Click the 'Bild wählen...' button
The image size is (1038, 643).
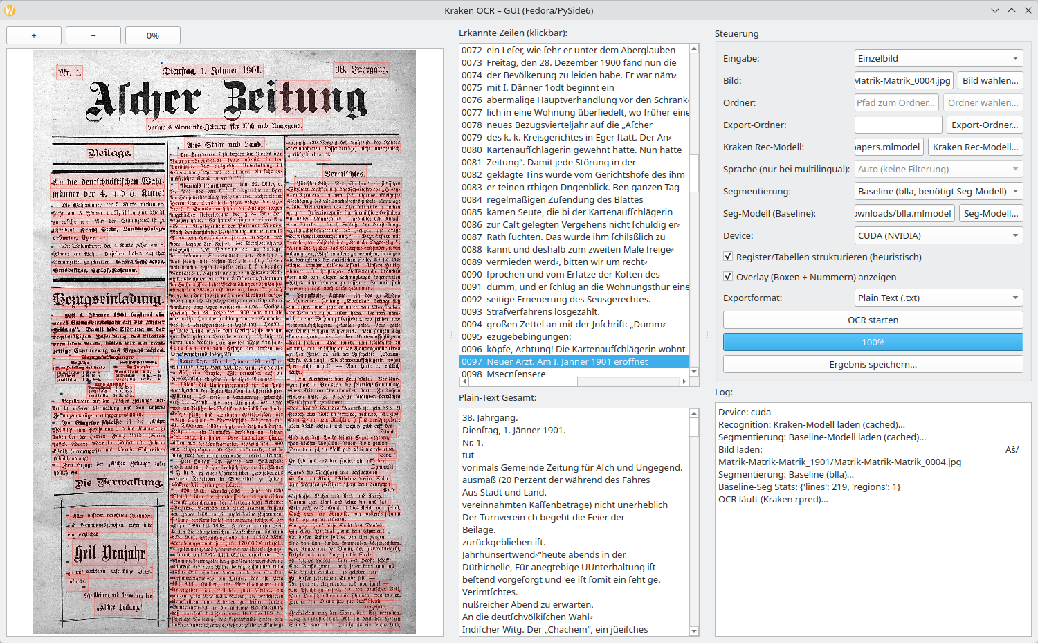pyautogui.click(x=990, y=80)
